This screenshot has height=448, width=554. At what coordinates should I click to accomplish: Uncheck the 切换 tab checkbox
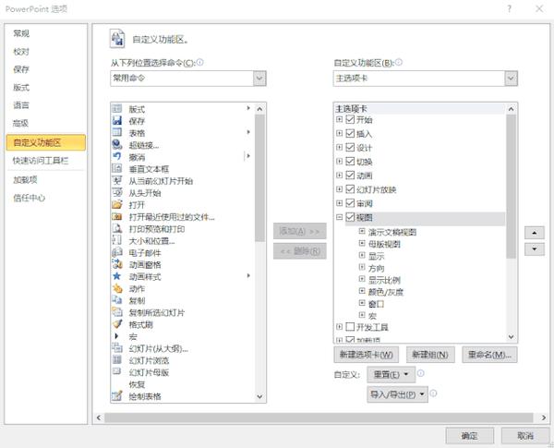click(x=350, y=162)
